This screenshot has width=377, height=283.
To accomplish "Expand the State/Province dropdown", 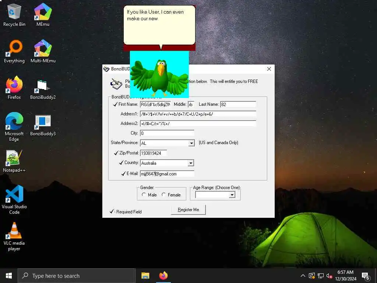I will 191,143.
